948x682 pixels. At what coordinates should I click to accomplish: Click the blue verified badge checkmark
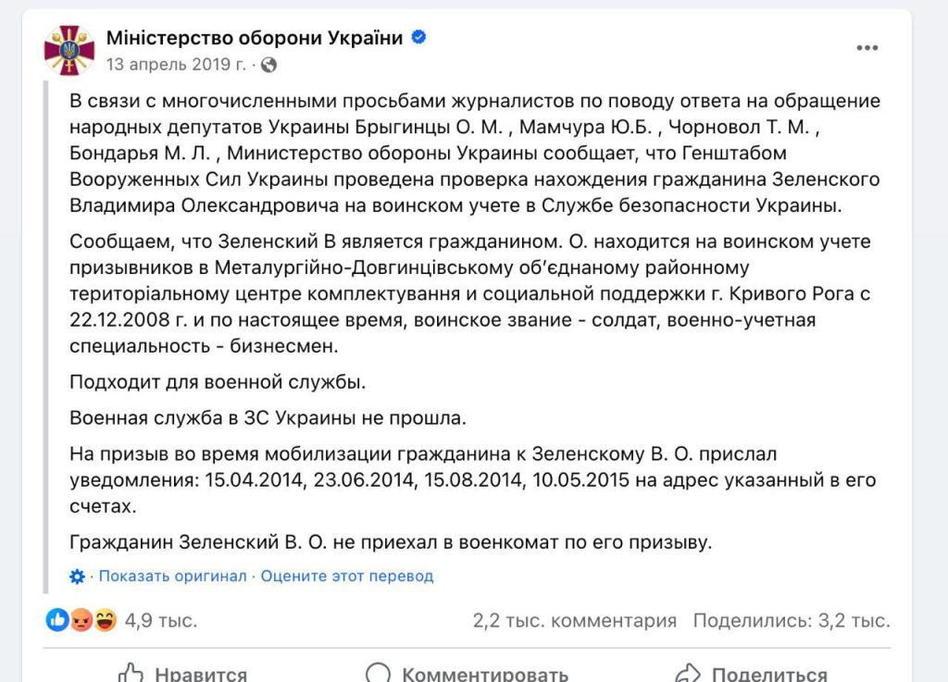tap(420, 37)
